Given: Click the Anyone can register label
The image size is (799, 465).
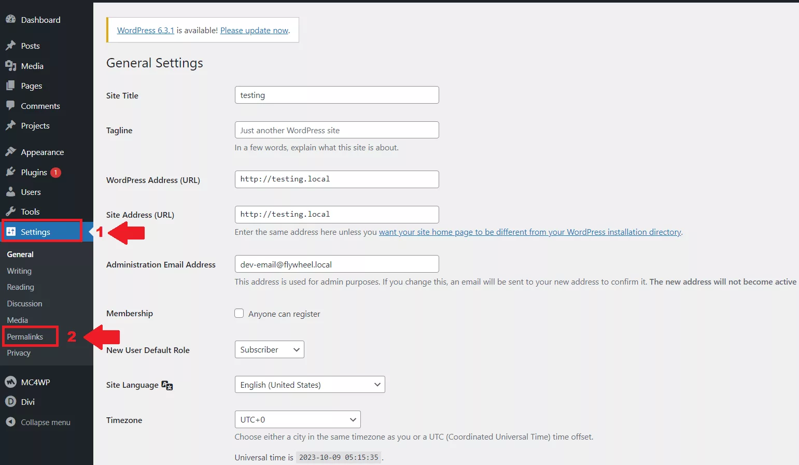Looking at the screenshot, I should (x=284, y=314).
